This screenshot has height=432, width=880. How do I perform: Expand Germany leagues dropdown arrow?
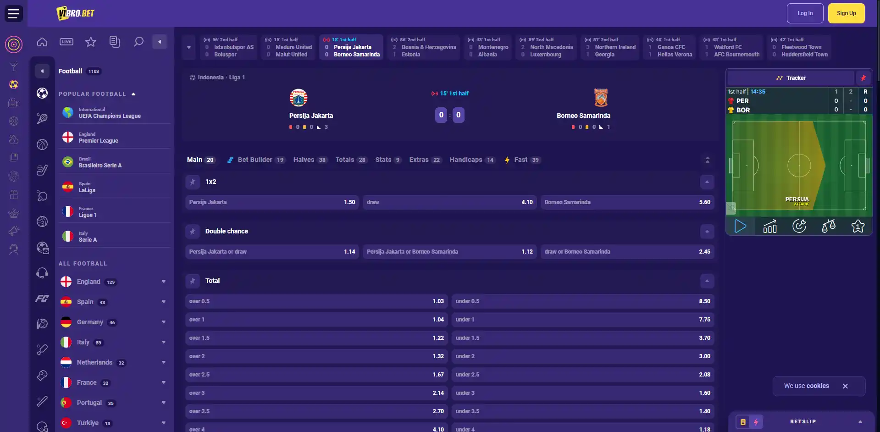(x=164, y=322)
